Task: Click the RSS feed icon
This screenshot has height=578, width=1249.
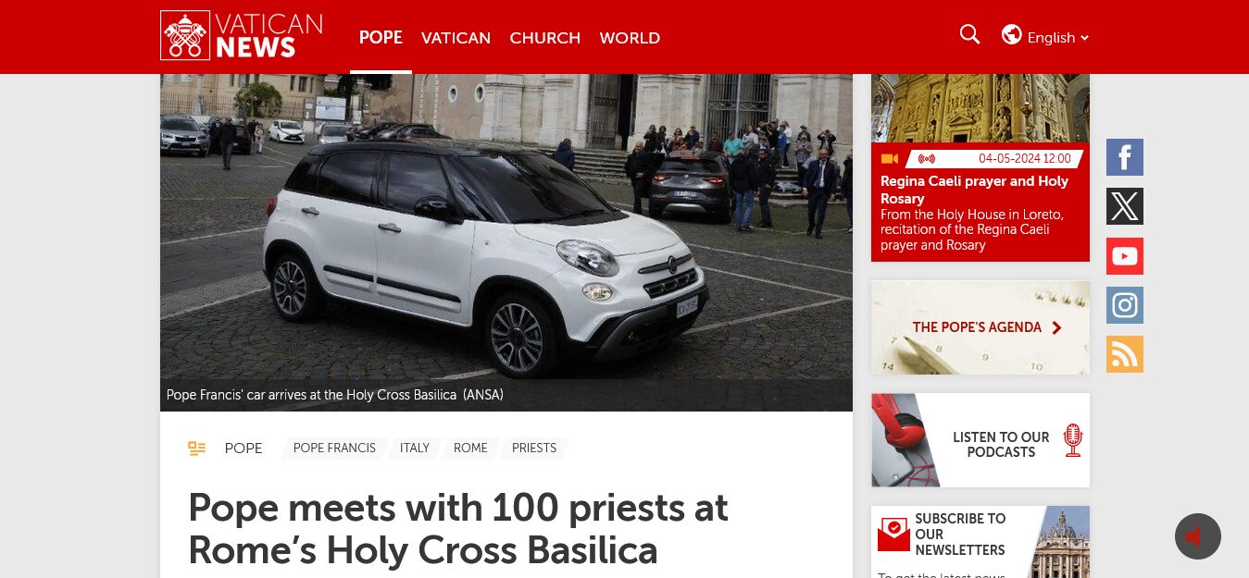Action: point(1125,354)
